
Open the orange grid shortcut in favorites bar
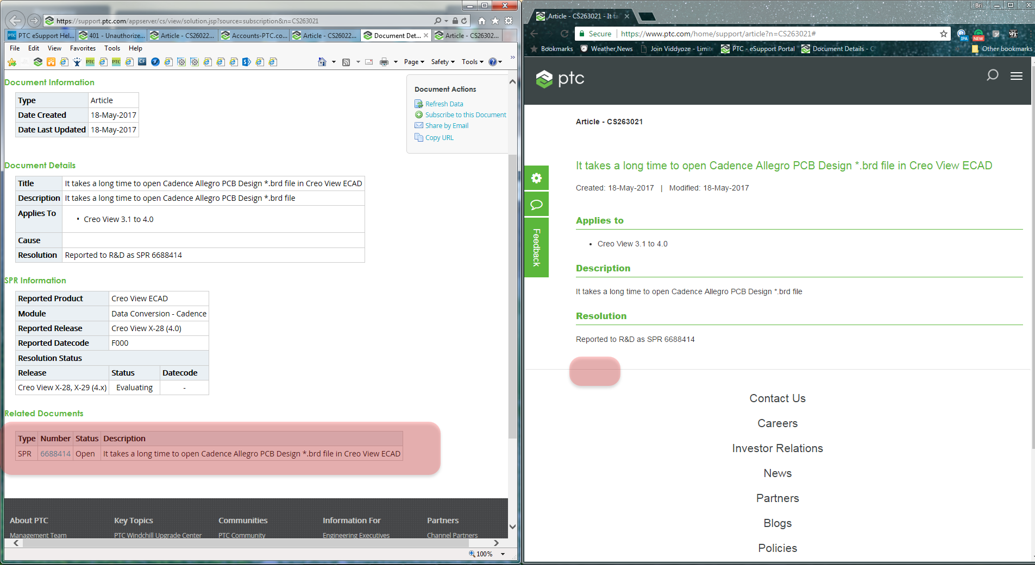51,62
